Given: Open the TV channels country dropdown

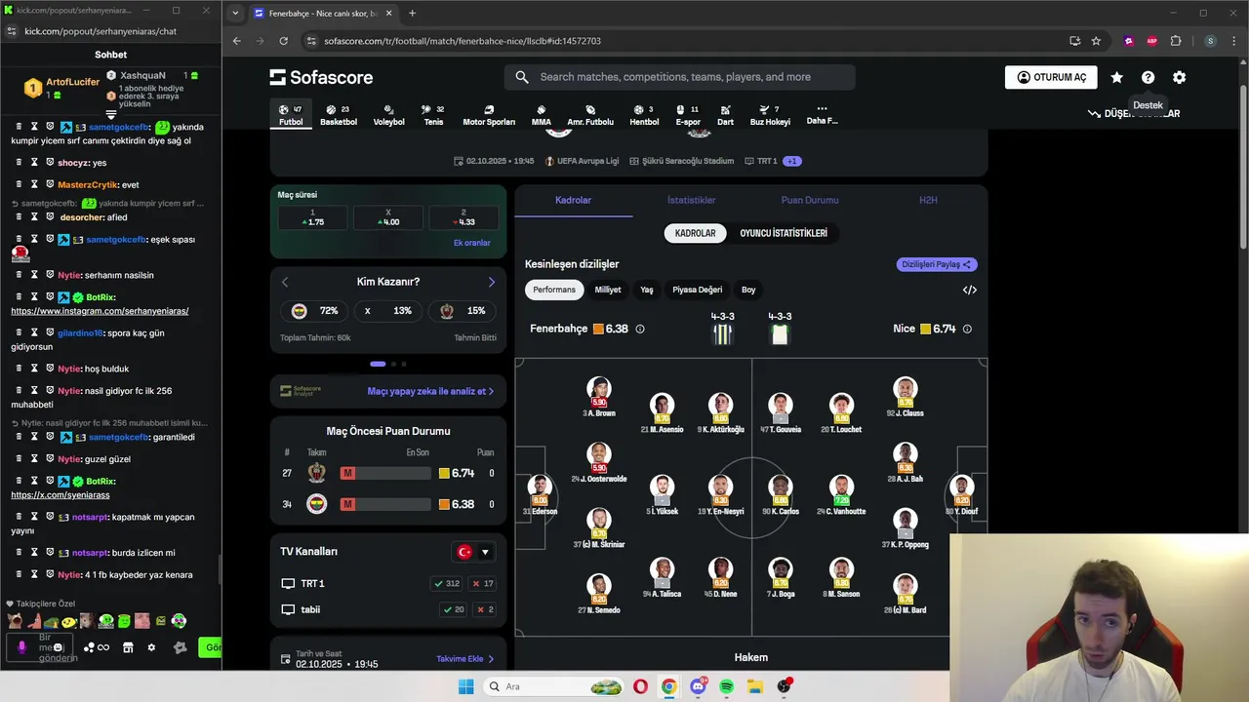Looking at the screenshot, I should coord(473,552).
